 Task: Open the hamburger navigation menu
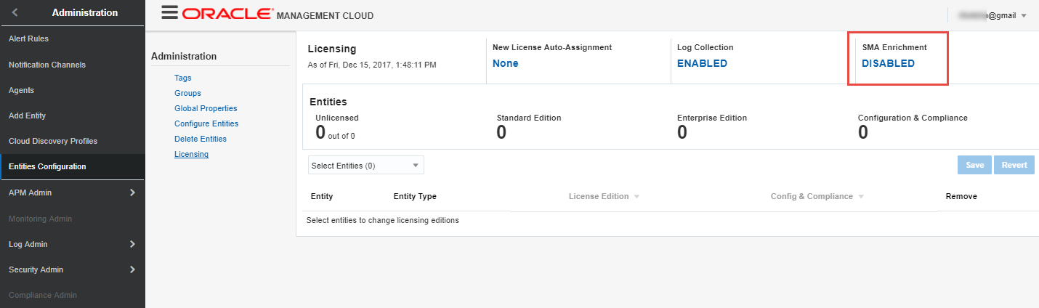[x=169, y=12]
